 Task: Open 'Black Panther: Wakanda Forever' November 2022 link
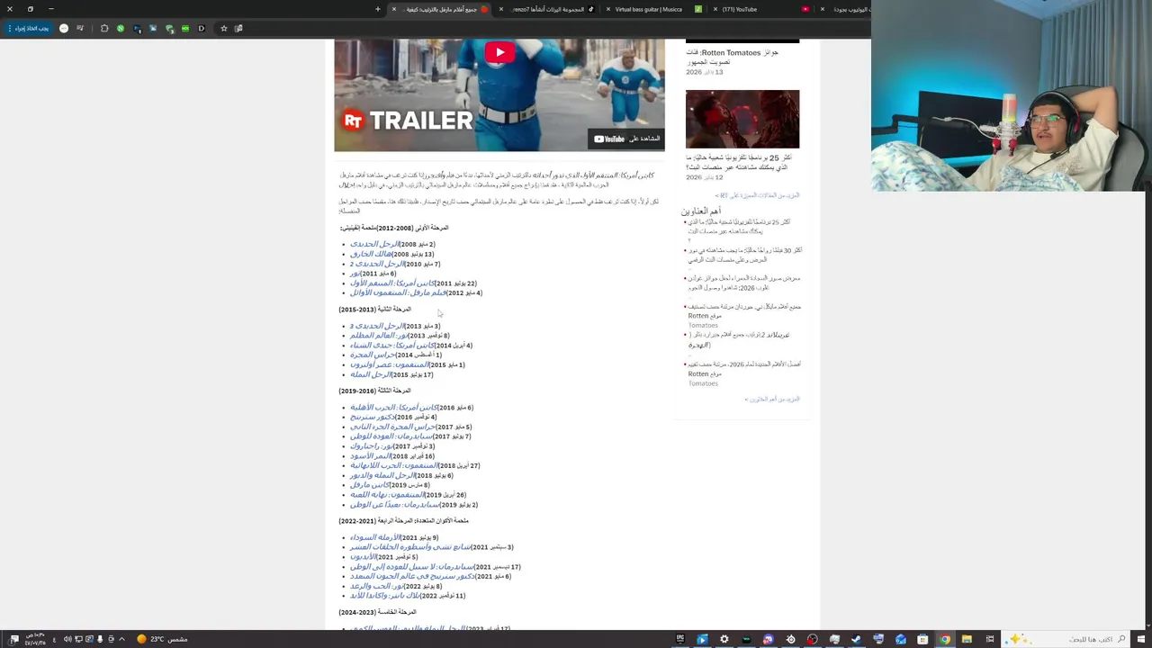384,596
